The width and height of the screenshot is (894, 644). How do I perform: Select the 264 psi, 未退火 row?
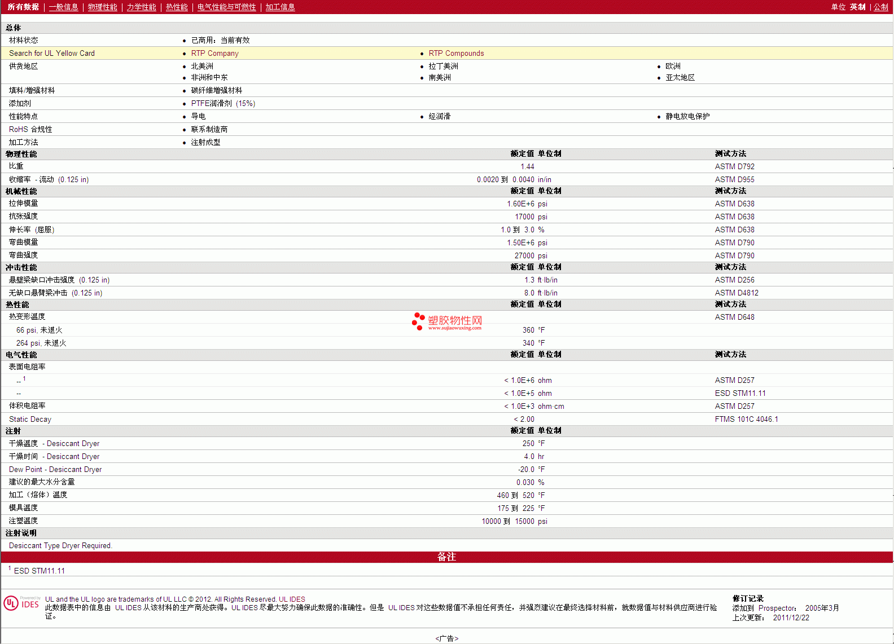pyautogui.click(x=446, y=343)
